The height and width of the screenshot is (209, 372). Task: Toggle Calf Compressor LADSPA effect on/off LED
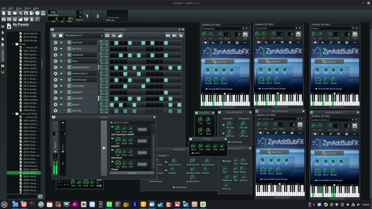click(112, 127)
